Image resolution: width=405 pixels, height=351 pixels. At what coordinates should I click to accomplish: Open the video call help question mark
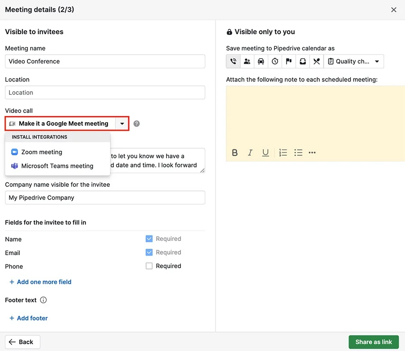(137, 124)
